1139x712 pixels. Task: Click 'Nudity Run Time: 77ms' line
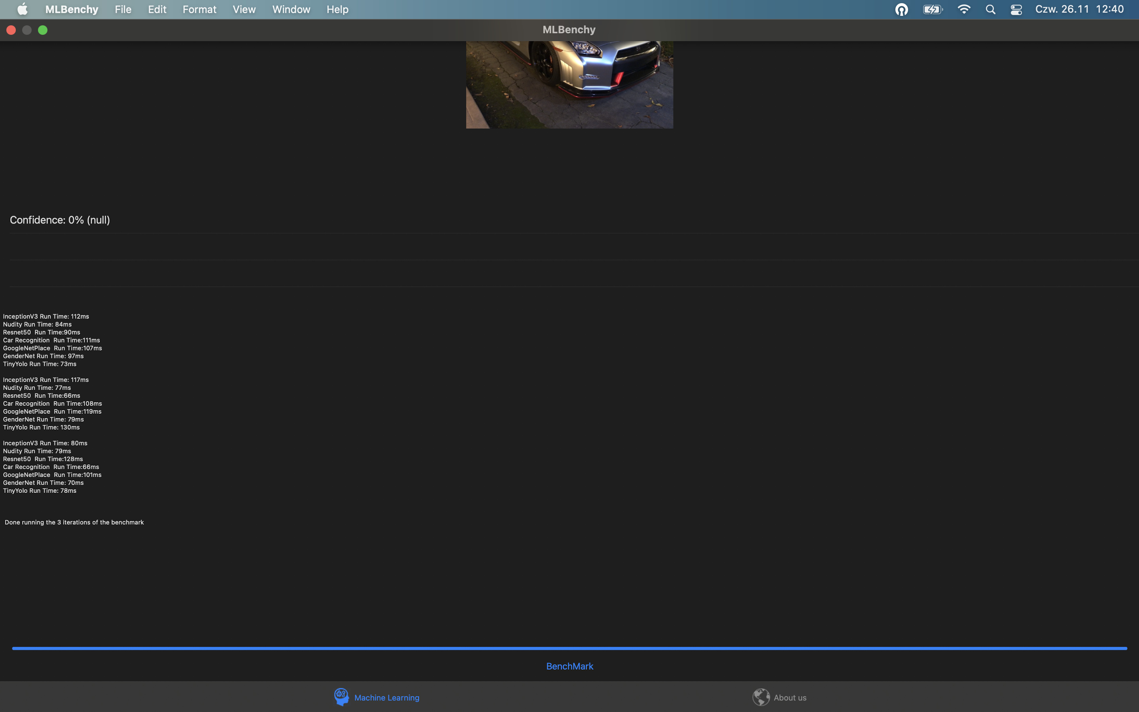click(x=37, y=388)
